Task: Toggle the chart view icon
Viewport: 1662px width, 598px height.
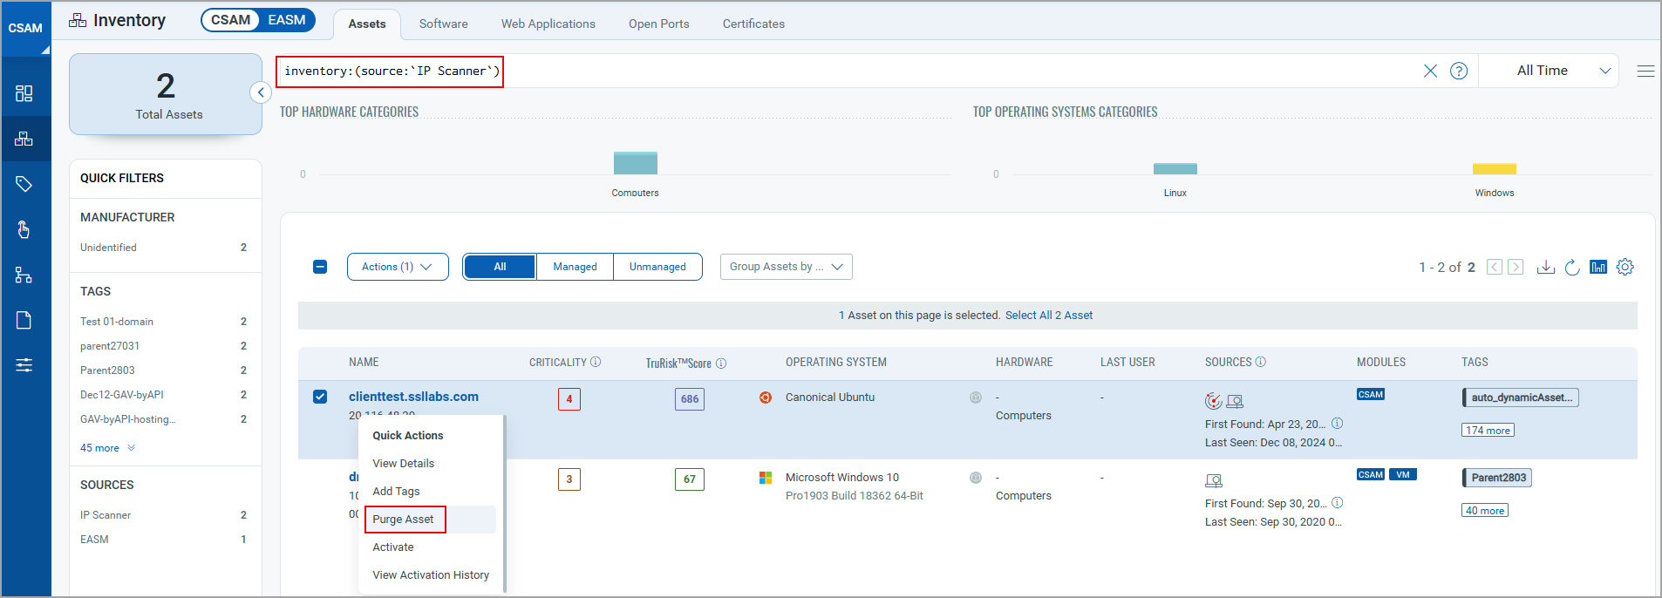Action: click(1598, 267)
